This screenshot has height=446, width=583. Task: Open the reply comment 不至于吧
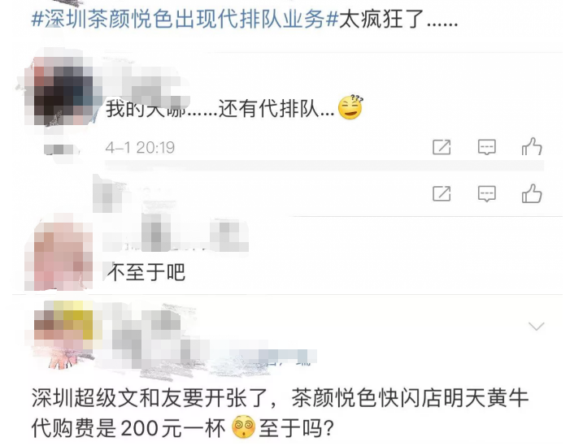point(146,273)
